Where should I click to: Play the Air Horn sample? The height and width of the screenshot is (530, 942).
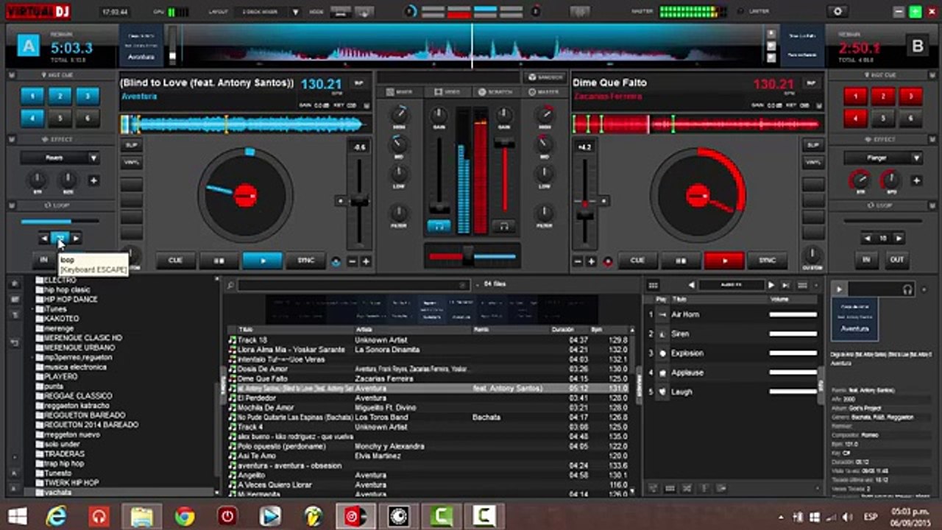(662, 314)
